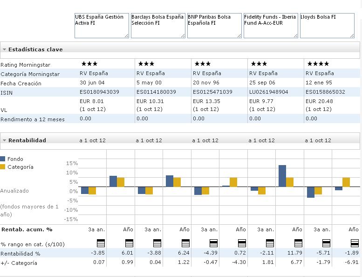This screenshot has height=277, width=362.
Task: Click resize grip of UBS España box
Action: pos(127,36)
